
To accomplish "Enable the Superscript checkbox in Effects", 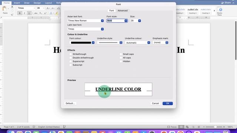I will coord(71,61).
